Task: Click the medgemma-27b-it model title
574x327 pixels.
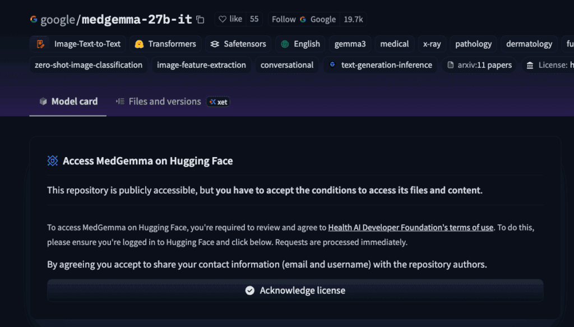Action: pos(137,20)
